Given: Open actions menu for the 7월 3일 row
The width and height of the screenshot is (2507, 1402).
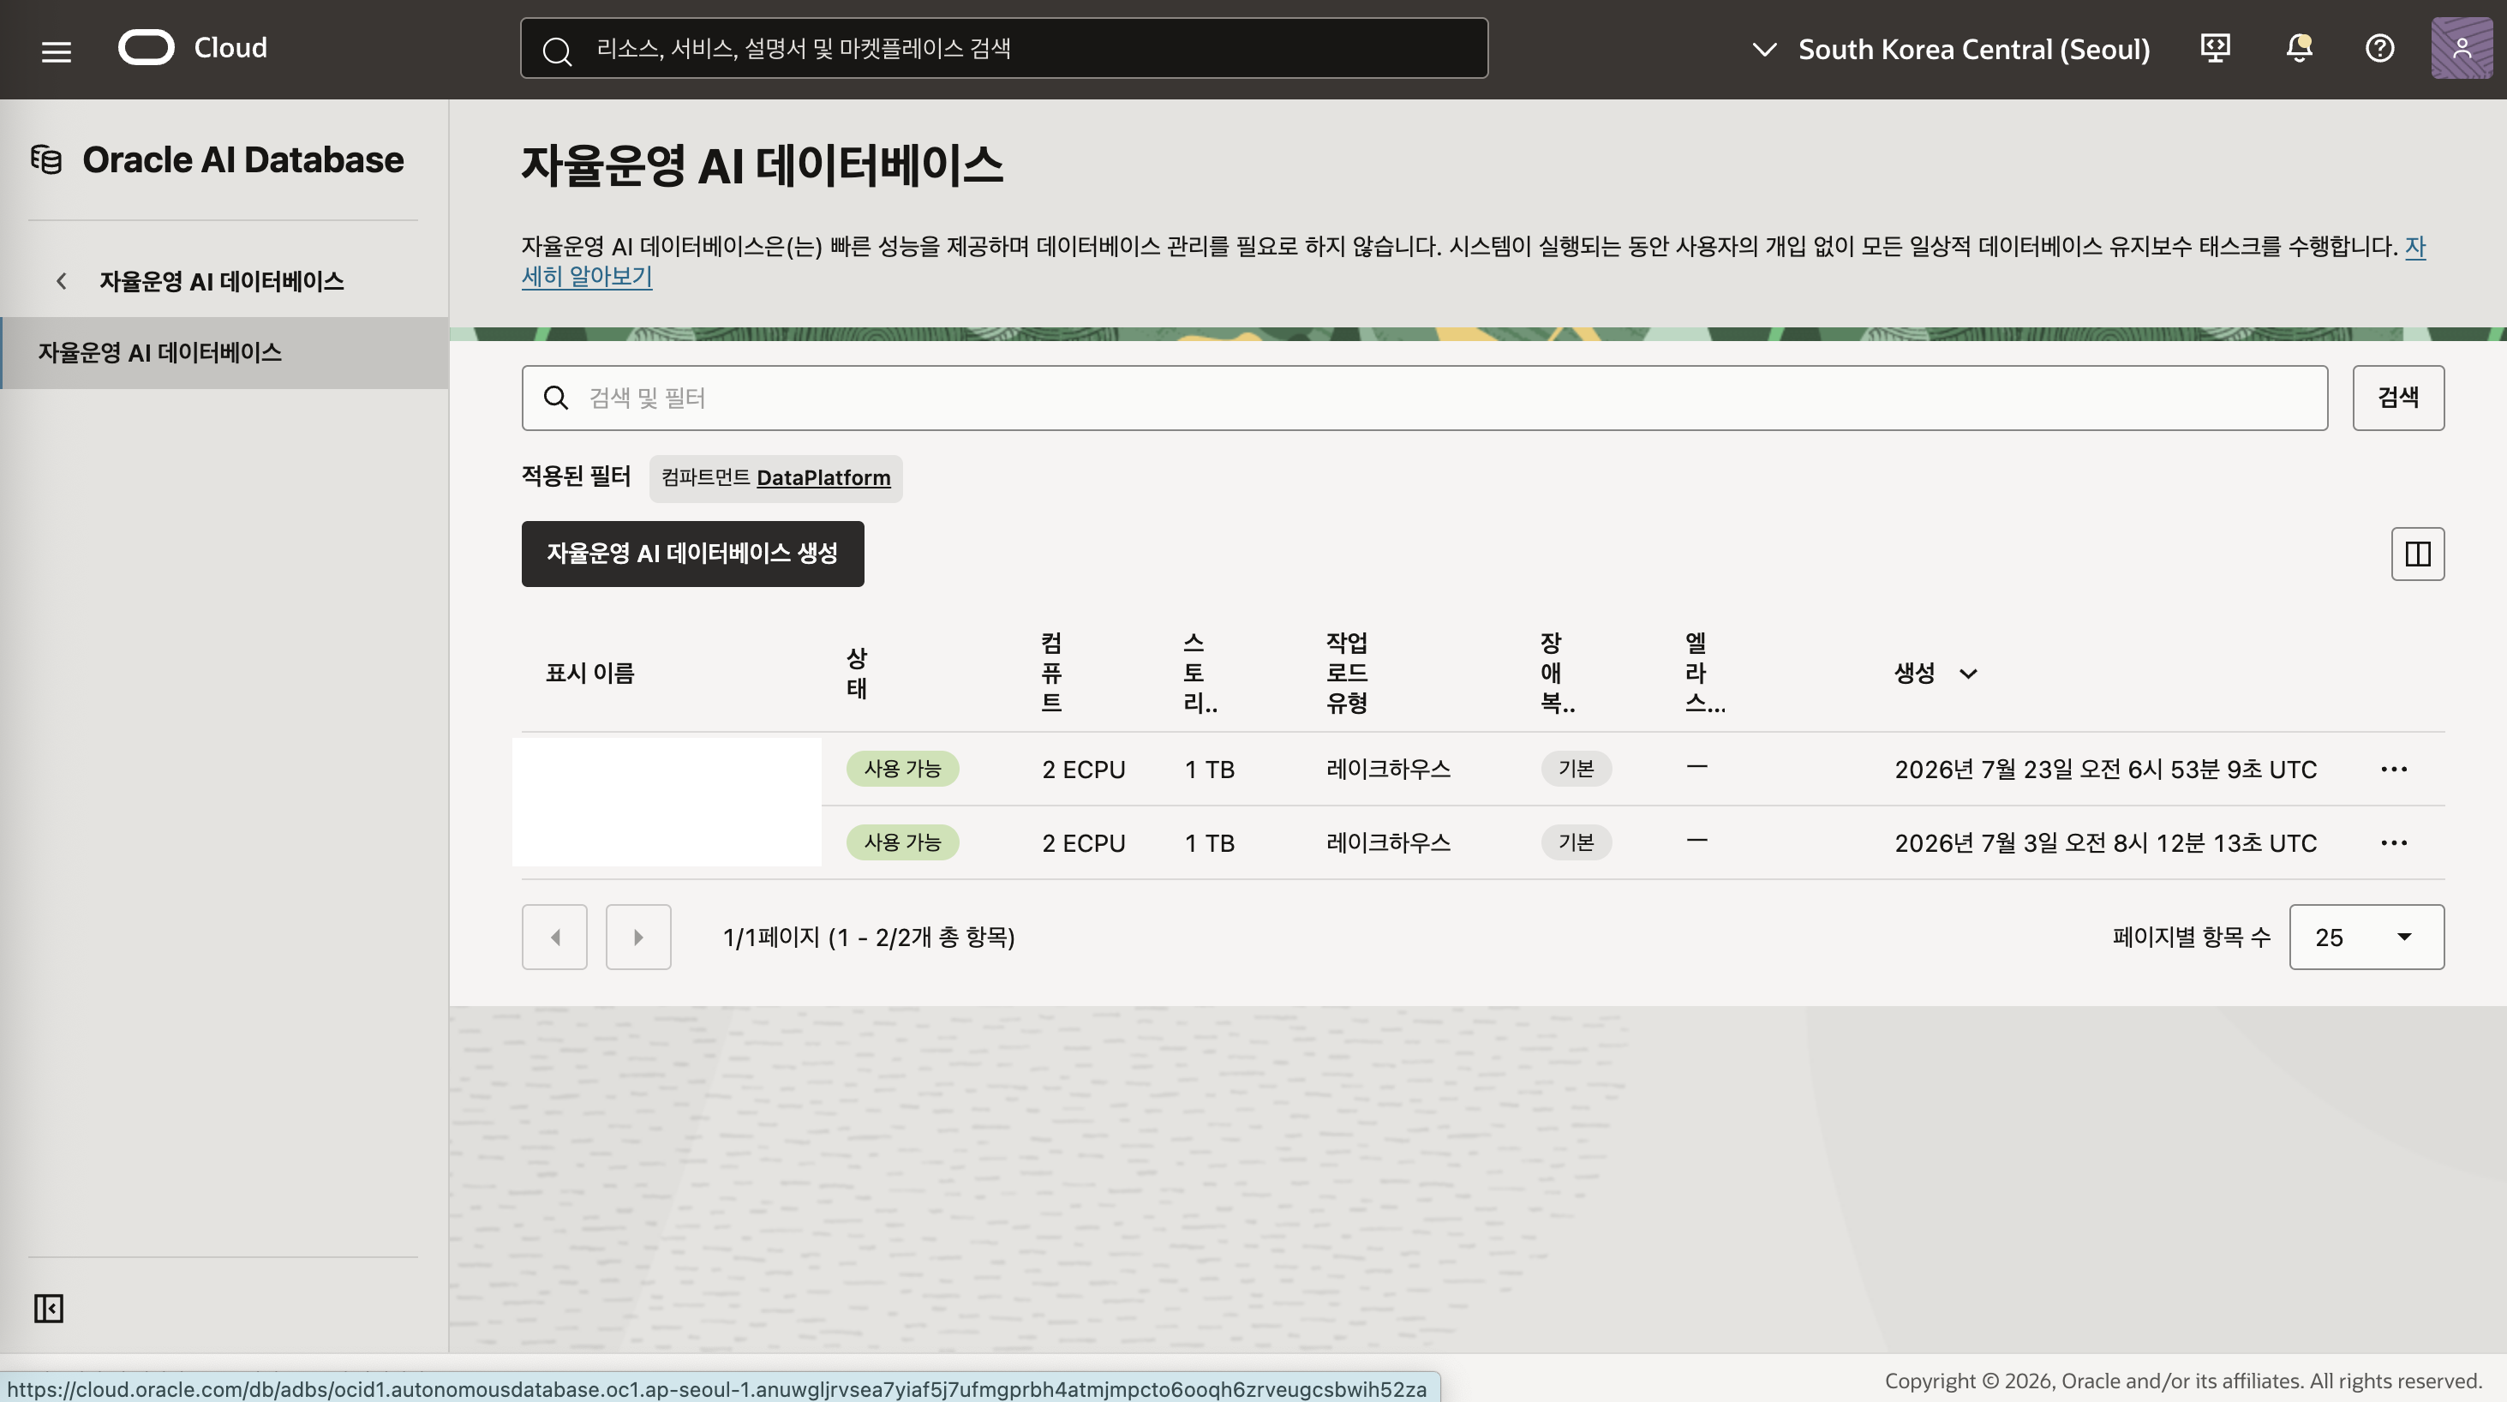Looking at the screenshot, I should pyautogui.click(x=2393, y=843).
